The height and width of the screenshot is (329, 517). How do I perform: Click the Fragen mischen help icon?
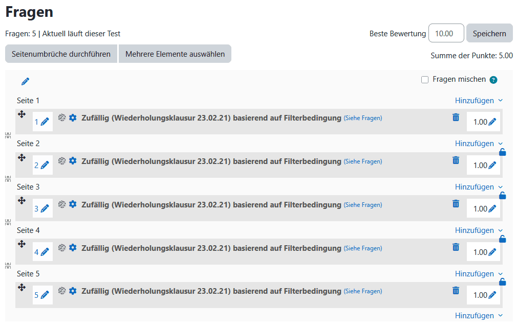click(x=493, y=80)
